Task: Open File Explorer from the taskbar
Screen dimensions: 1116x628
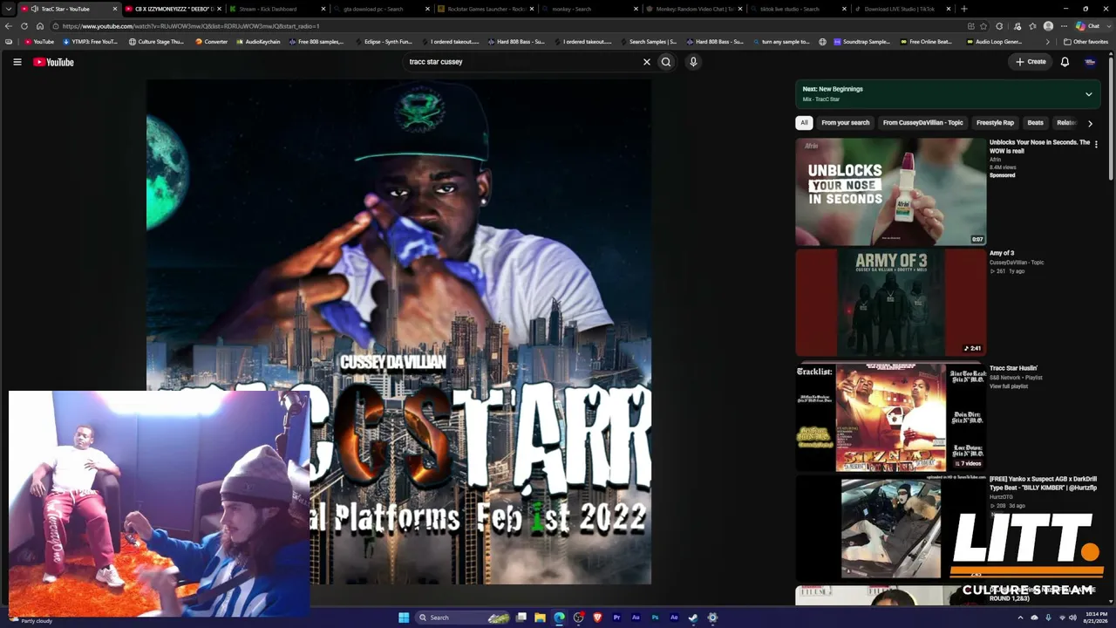Action: click(x=540, y=618)
